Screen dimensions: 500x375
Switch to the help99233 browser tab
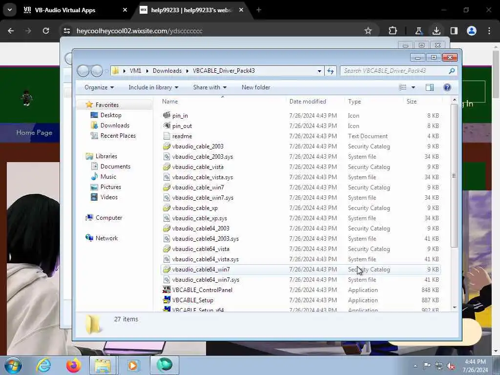click(192, 10)
